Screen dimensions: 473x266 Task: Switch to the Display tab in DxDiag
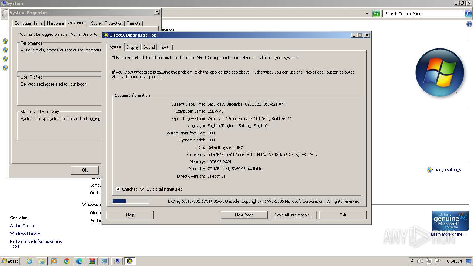pyautogui.click(x=133, y=47)
